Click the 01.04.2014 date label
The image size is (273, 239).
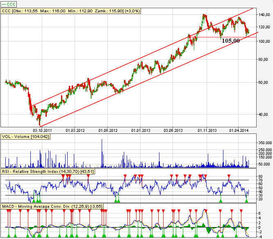(239, 130)
